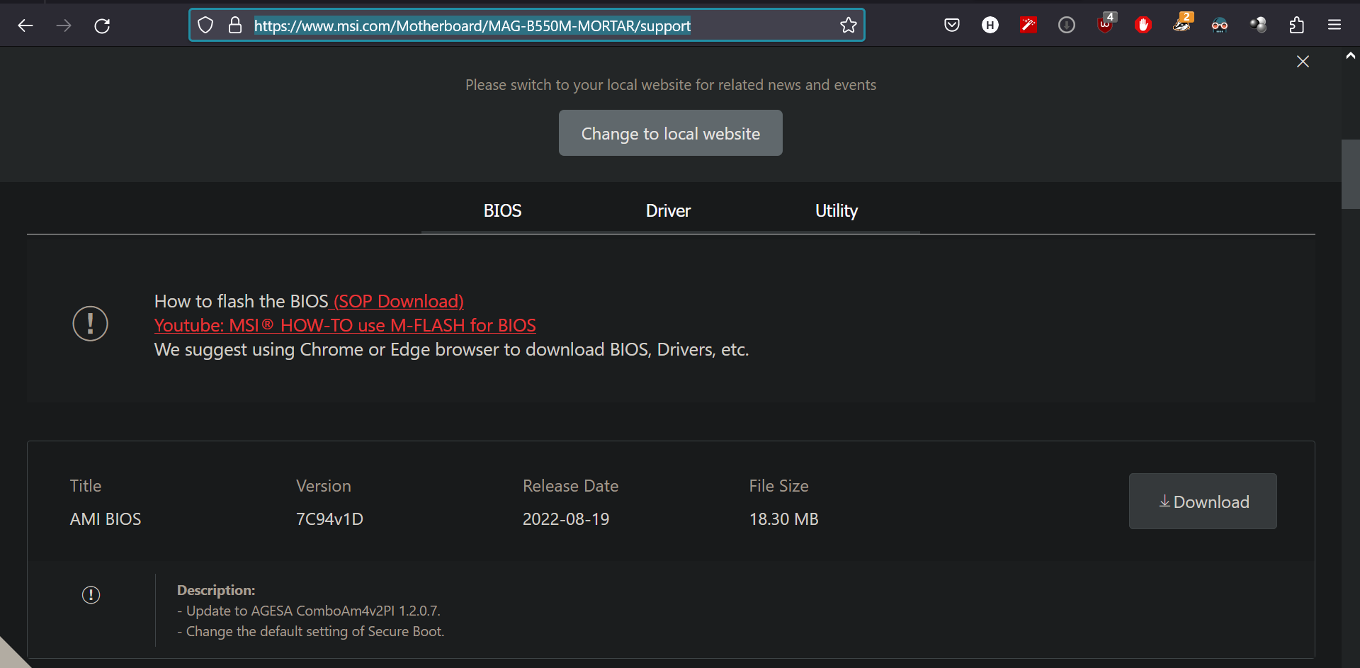Download the 7C94v1D AMI BIOS
1360x668 pixels.
tap(1203, 502)
